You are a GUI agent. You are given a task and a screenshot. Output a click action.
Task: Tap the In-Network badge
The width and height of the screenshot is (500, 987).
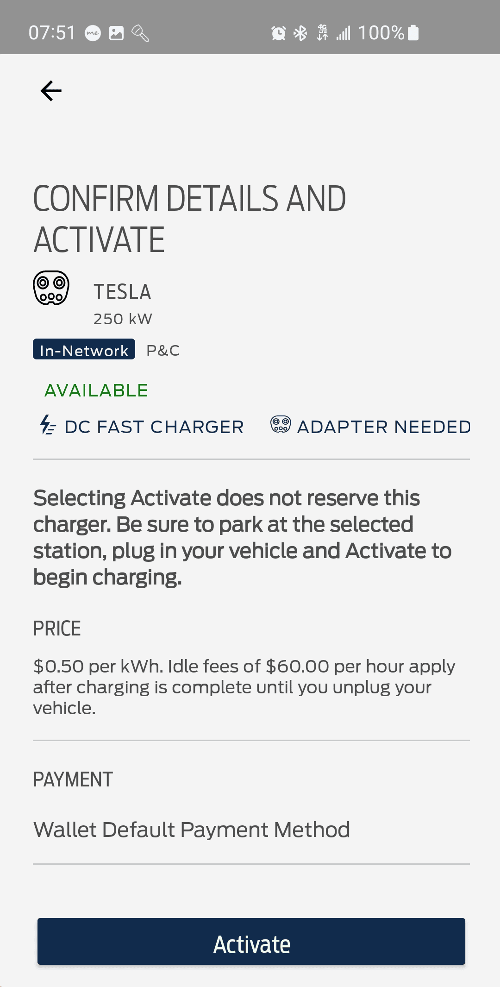[x=84, y=350]
